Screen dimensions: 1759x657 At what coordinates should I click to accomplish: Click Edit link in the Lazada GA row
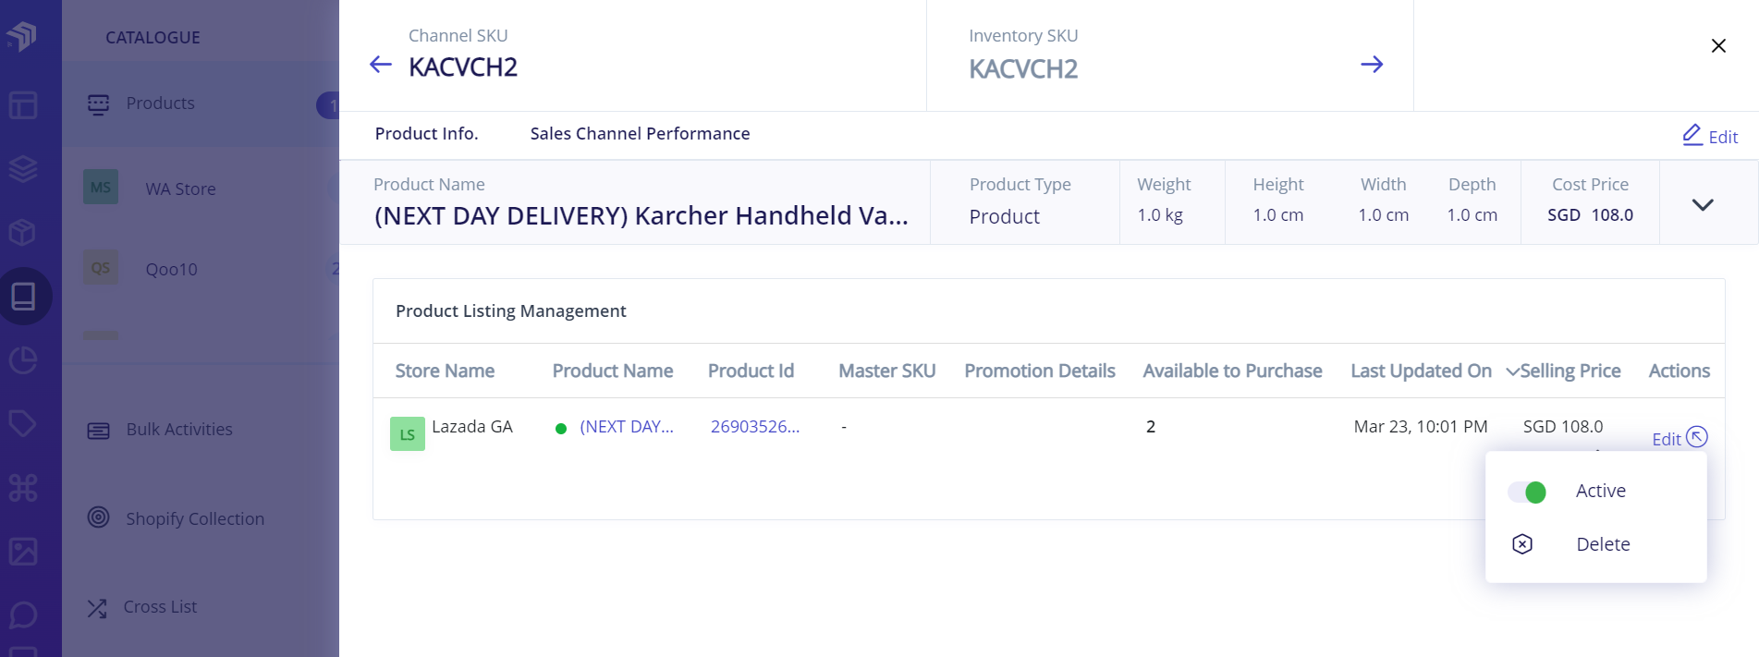coord(1666,439)
